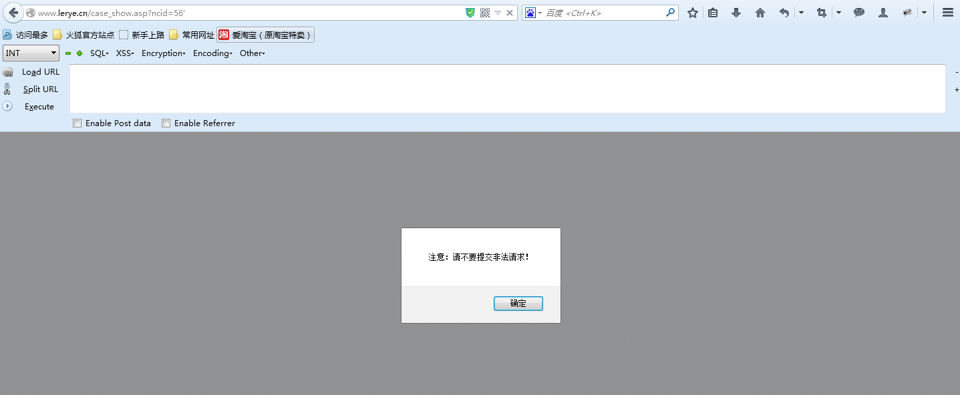Viewport: 960px width, 395px height.
Task: Click the Load URL label
Action: tap(41, 72)
